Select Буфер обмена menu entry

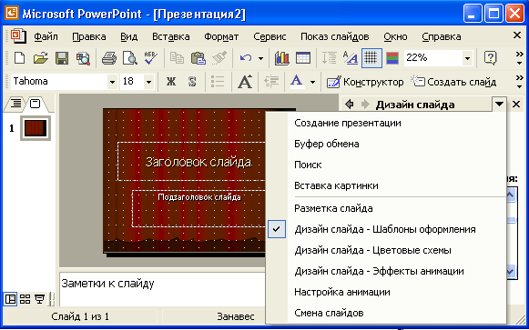tap(386, 144)
